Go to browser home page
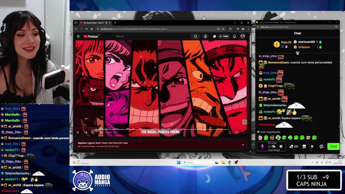345x194 pixels. (x=92, y=29)
